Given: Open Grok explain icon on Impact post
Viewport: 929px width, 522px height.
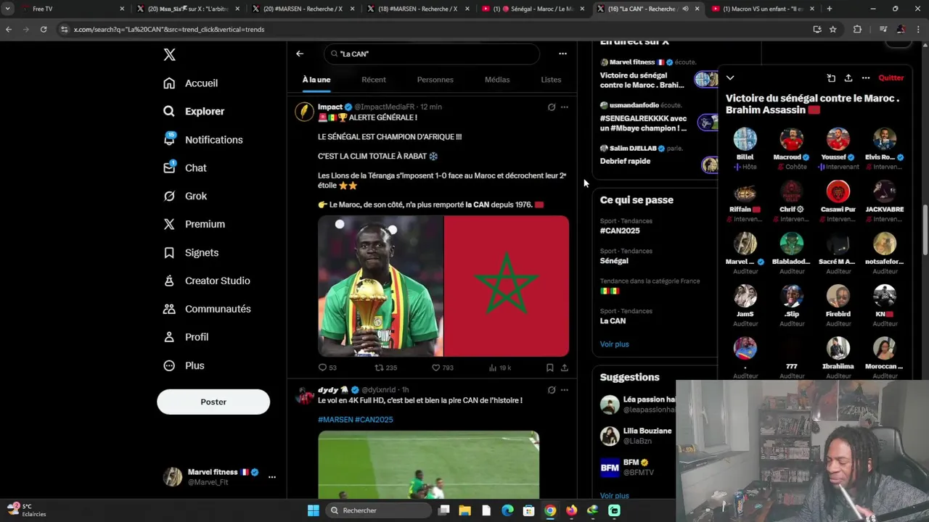Looking at the screenshot, I should tap(552, 107).
